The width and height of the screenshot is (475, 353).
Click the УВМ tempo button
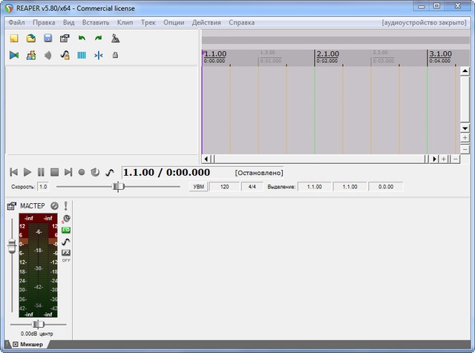[198, 187]
